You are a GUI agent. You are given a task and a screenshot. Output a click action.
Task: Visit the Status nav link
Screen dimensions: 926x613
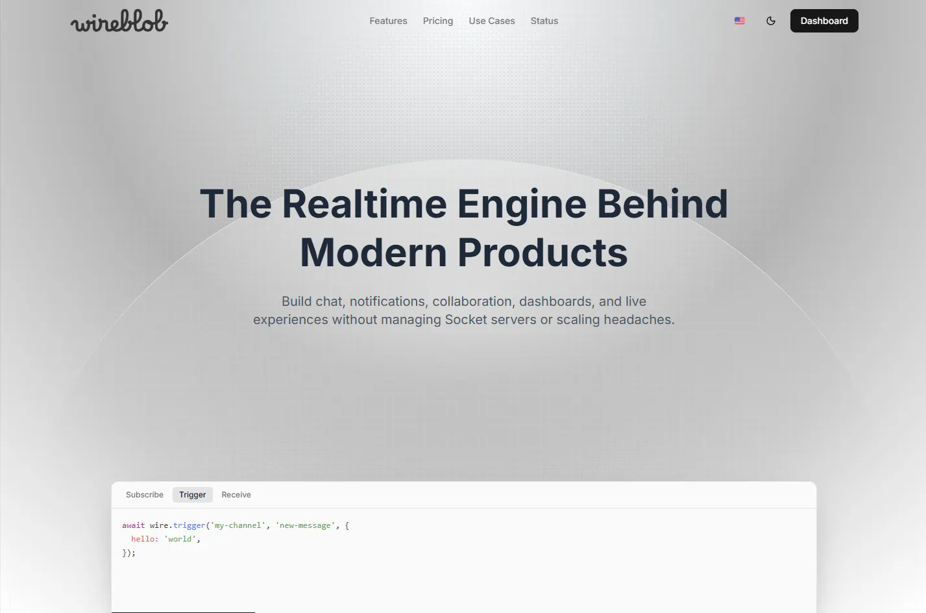click(544, 21)
